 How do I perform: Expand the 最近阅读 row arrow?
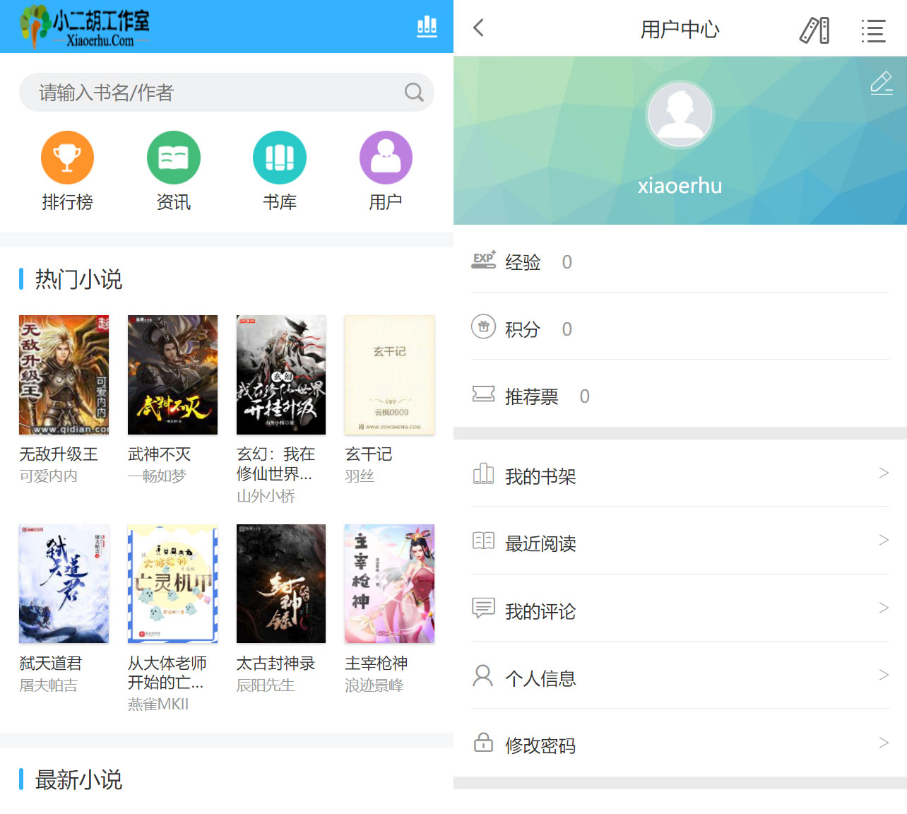(883, 541)
